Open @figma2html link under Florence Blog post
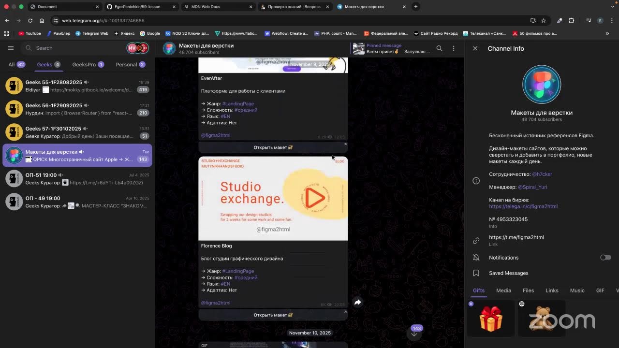Viewport: 619px width, 348px height. click(x=216, y=303)
